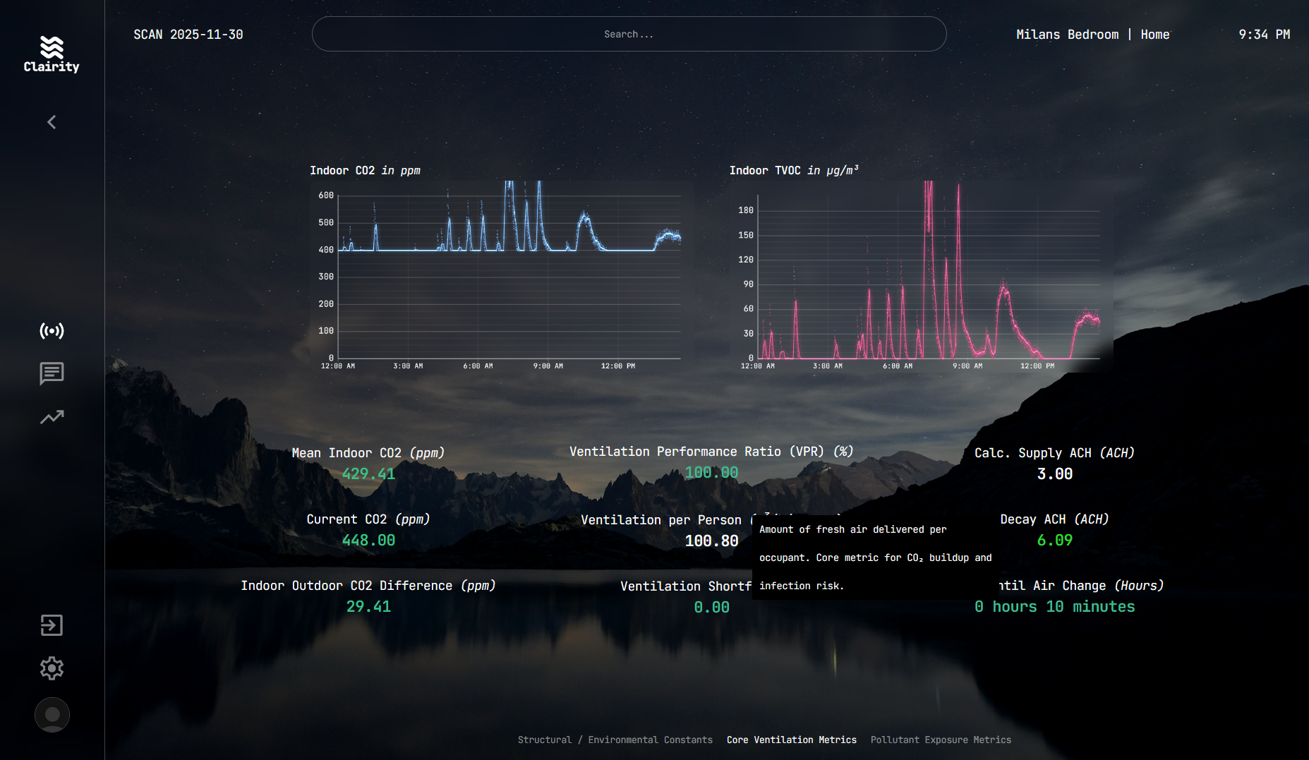This screenshot has width=1309, height=760.
Task: Select the Core Ventilation Metrics tab
Action: coord(791,740)
